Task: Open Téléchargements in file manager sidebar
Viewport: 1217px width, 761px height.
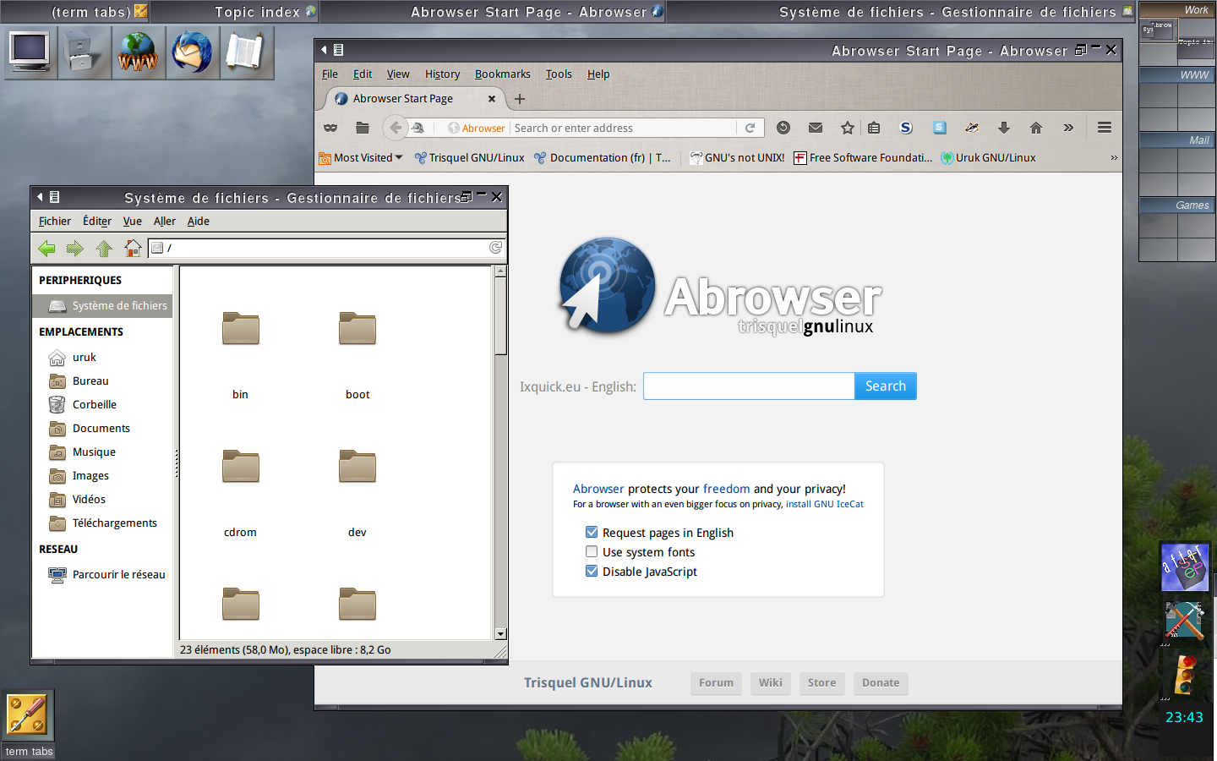Action: tap(102, 523)
